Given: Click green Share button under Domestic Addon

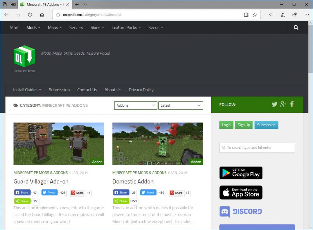Looking at the screenshot, I should point(121,201).
